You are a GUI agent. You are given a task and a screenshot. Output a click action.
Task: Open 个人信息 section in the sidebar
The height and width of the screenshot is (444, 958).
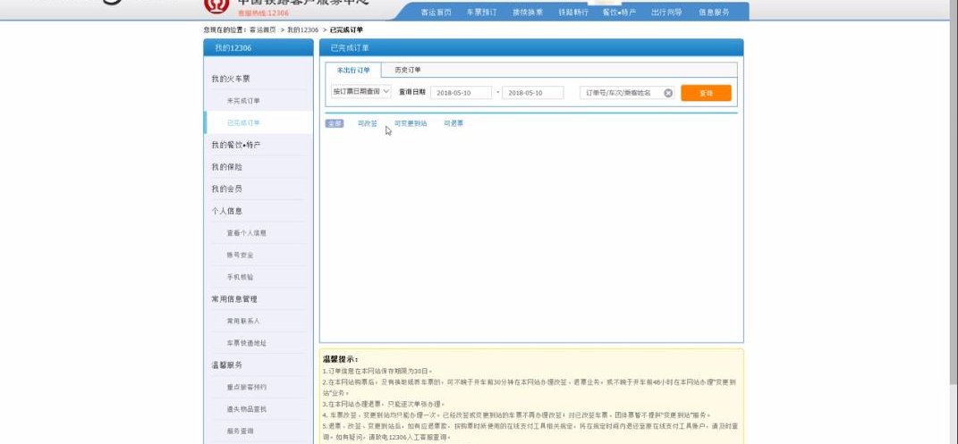point(226,211)
